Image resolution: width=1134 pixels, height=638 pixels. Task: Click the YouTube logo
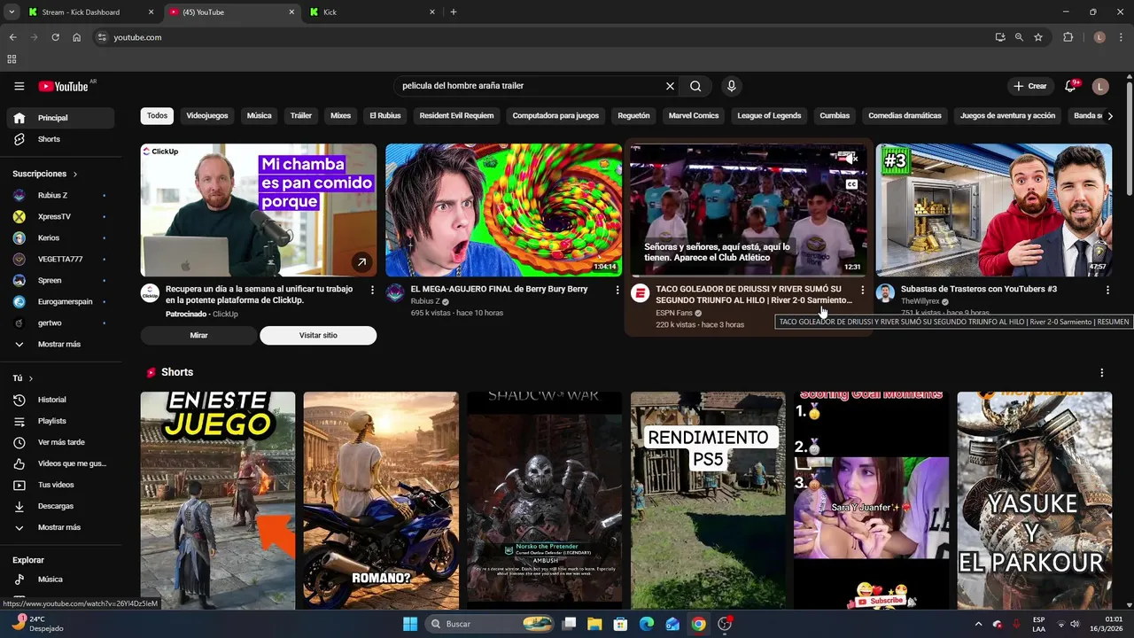[64, 86]
